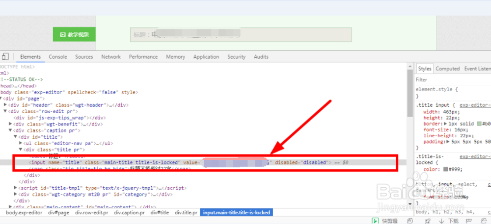Click div#page in the breadcrumb

58,212
